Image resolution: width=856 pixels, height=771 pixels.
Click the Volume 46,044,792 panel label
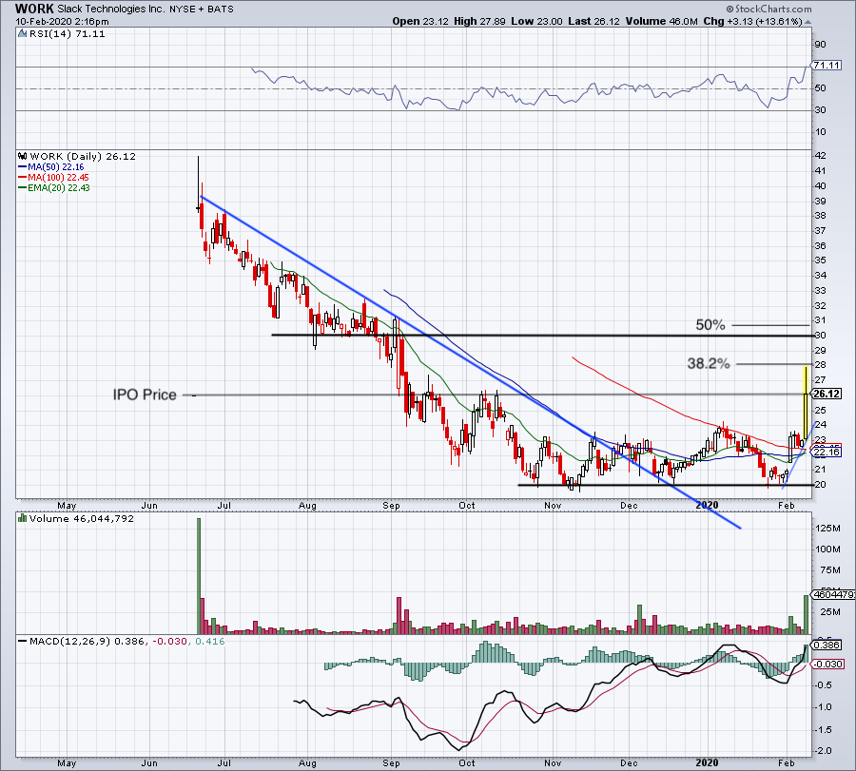tap(82, 518)
